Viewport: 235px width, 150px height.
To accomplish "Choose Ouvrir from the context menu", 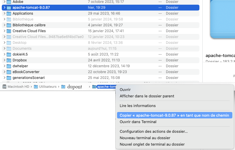I will pos(125,90).
